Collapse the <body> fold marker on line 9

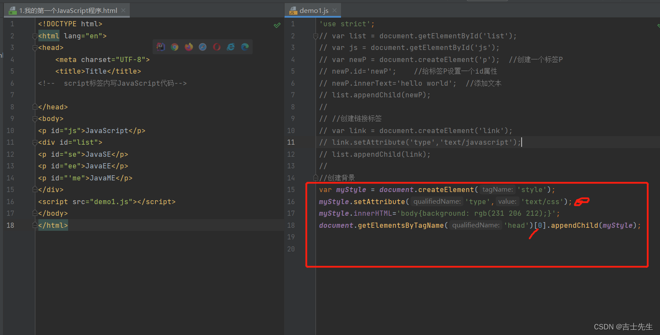pyautogui.click(x=35, y=119)
